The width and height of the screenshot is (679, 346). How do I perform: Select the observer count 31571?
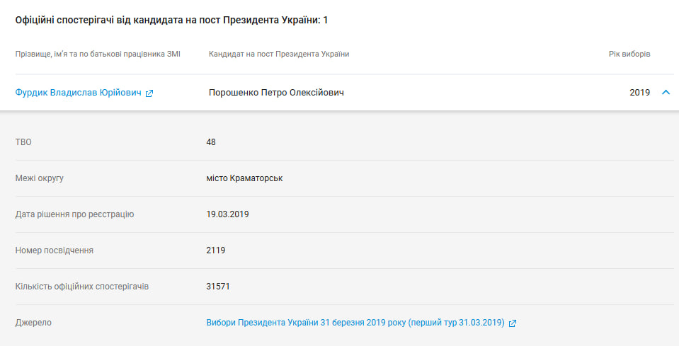pyautogui.click(x=218, y=287)
